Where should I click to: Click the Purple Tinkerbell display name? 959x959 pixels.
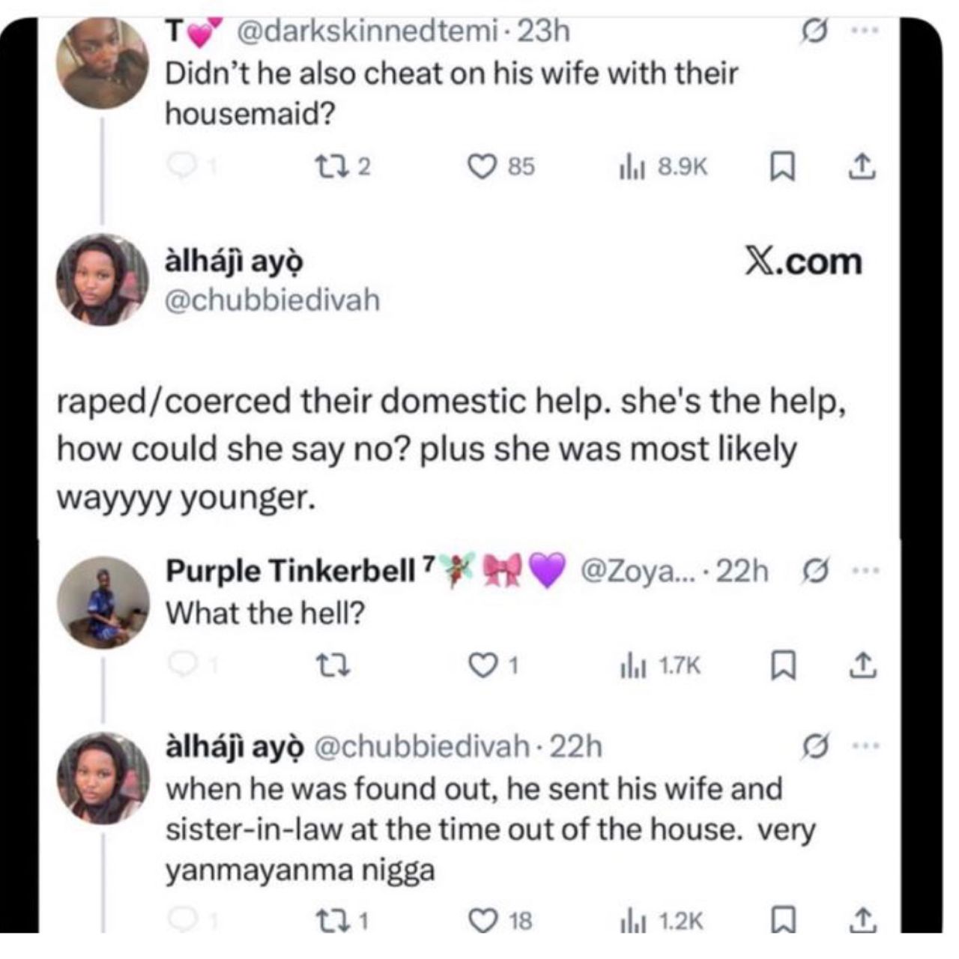click(288, 572)
